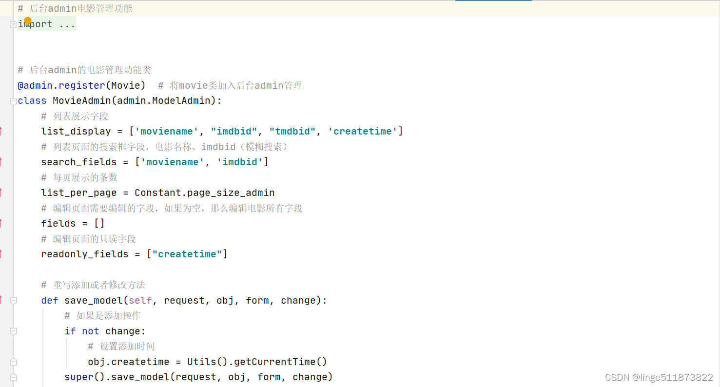Click the override arrow beside readonly_fields
The height and width of the screenshot is (387, 720).
1,254
